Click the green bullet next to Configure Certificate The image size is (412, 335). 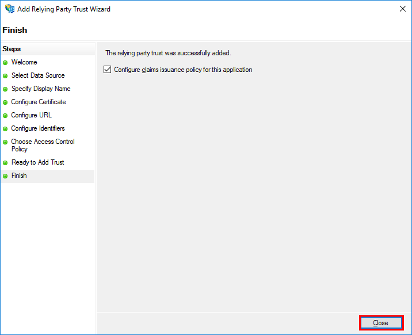5,102
